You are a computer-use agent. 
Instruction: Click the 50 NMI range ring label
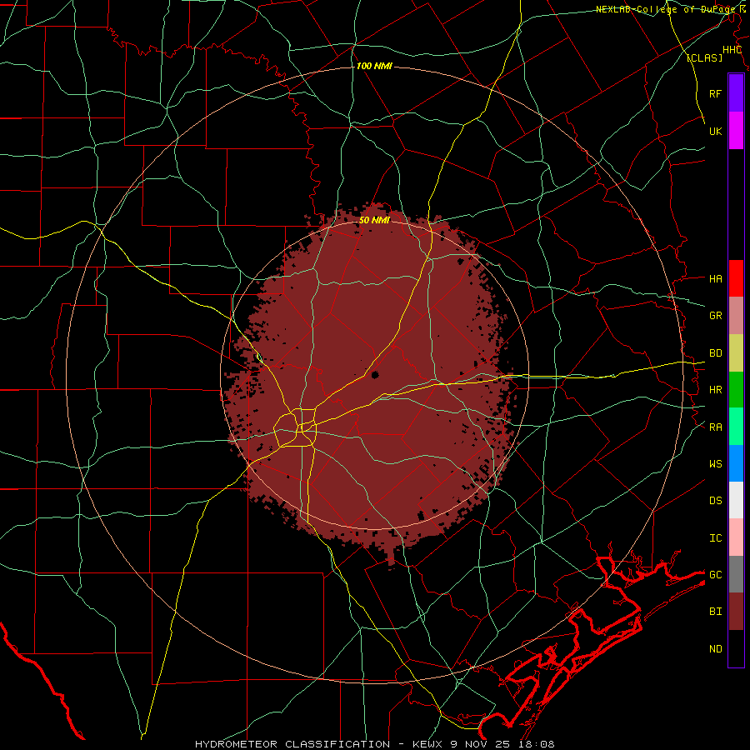[374, 220]
